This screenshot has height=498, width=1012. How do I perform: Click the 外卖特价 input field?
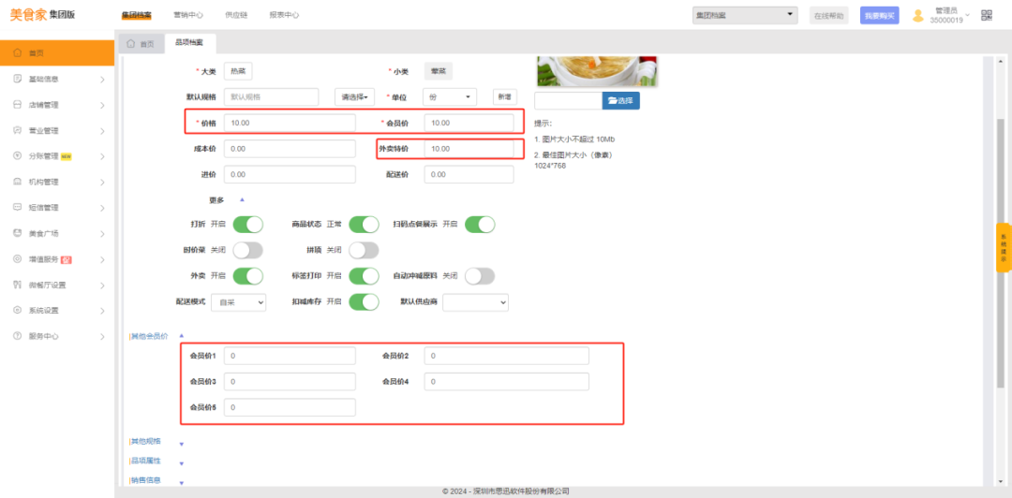[469, 148]
